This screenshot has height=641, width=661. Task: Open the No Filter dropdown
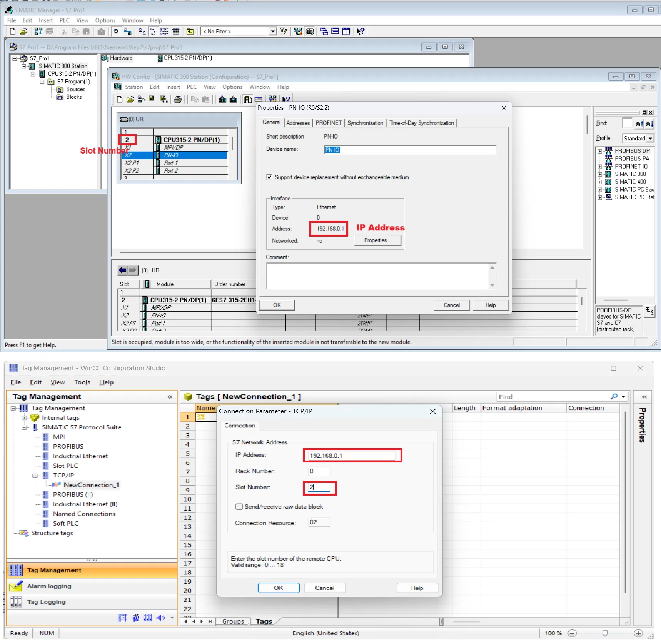tap(273, 32)
